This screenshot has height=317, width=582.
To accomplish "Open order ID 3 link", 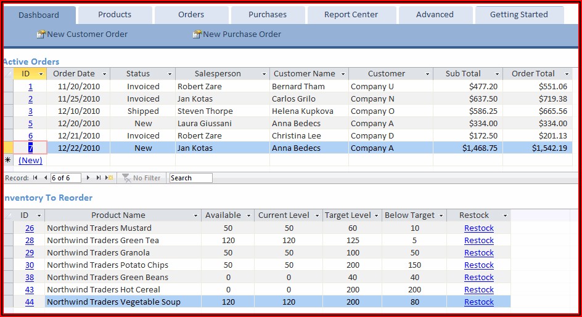I will [30, 111].
